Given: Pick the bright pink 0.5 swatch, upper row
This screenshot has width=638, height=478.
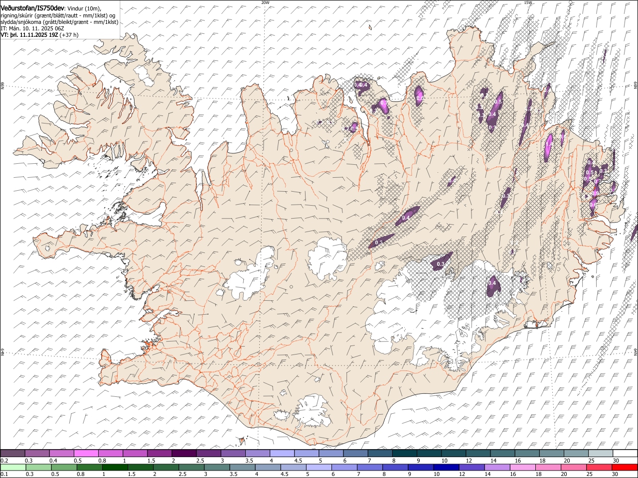Looking at the screenshot, I should pos(86,454).
